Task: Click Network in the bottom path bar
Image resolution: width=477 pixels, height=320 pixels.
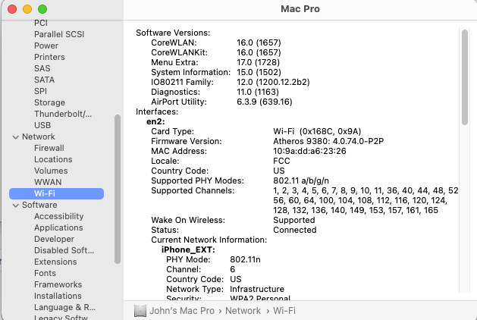Action: pyautogui.click(x=243, y=311)
